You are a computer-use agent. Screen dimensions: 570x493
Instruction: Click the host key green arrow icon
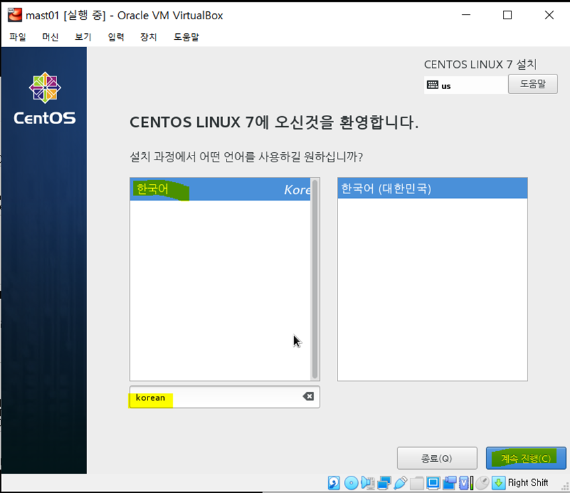coord(498,483)
